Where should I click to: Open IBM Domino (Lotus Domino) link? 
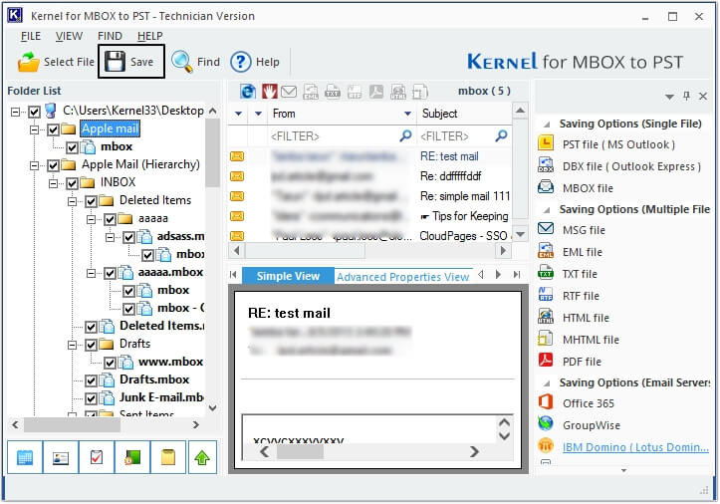[635, 447]
